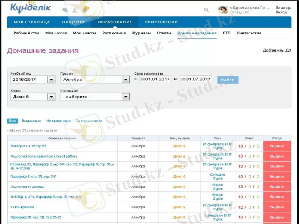Open the 'Подготовить доклад' homework link

(x=27, y=187)
